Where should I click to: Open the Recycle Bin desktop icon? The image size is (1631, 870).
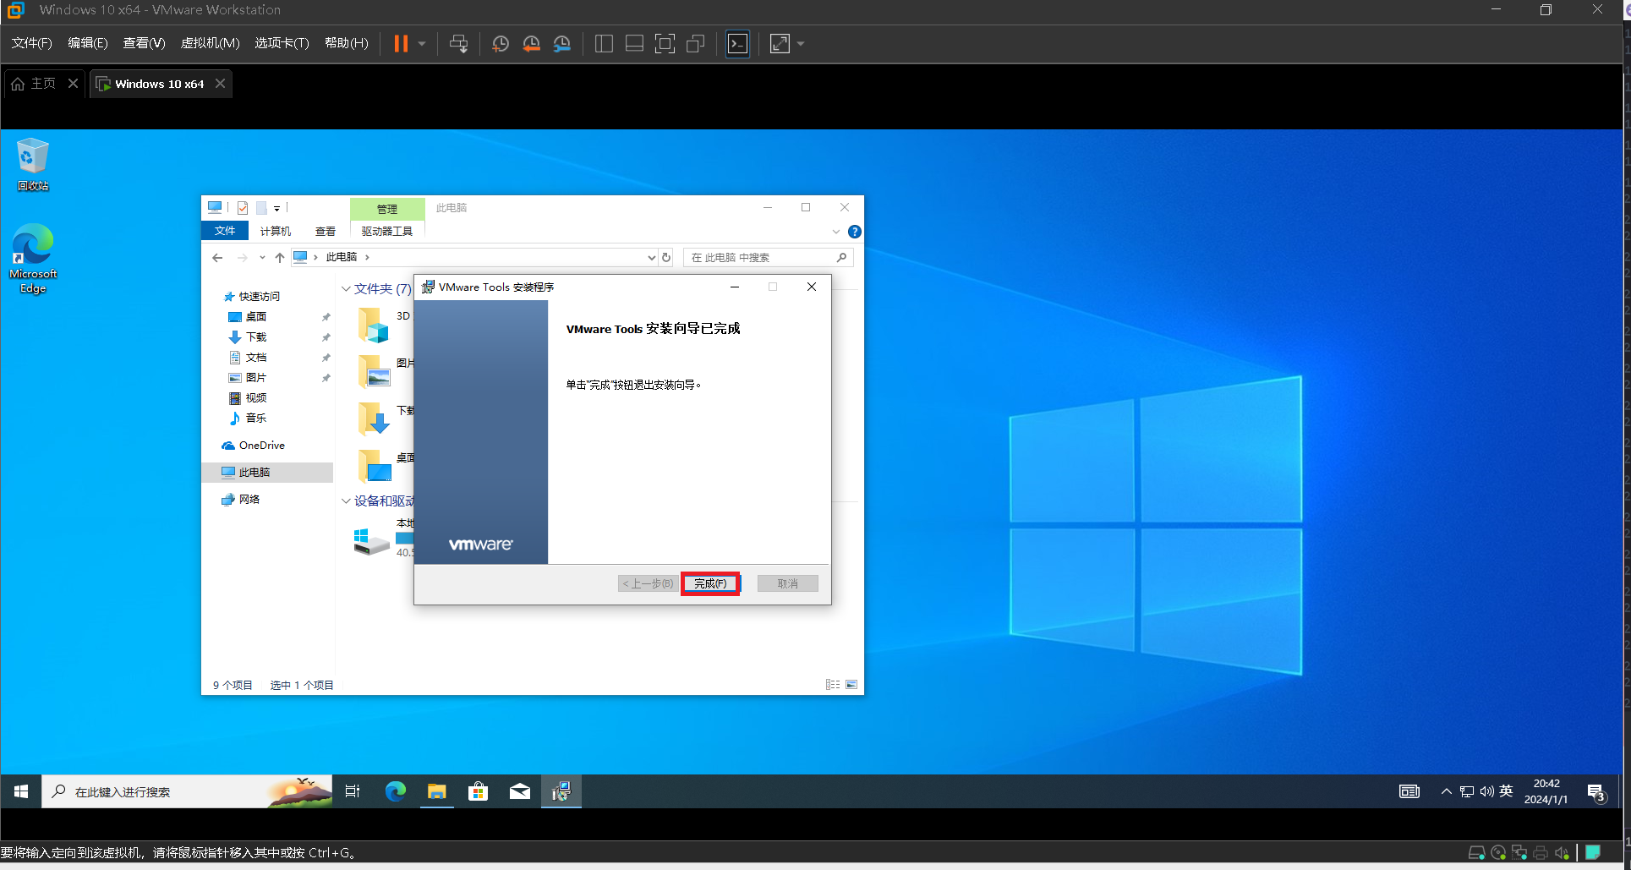[x=32, y=165]
